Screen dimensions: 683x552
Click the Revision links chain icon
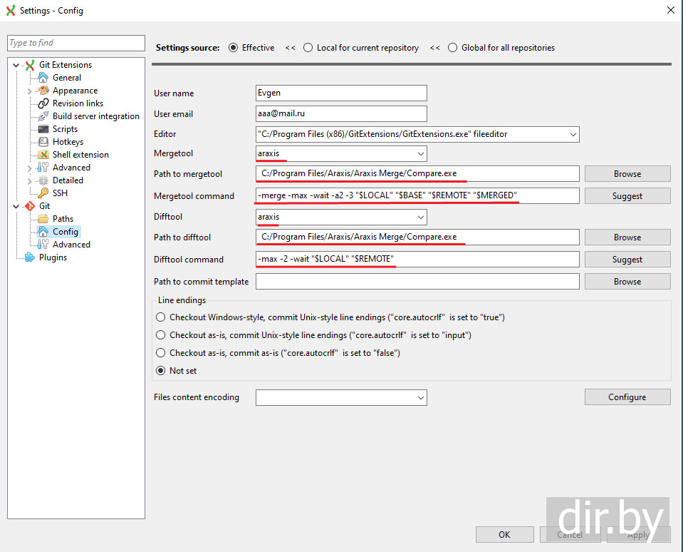coord(43,103)
